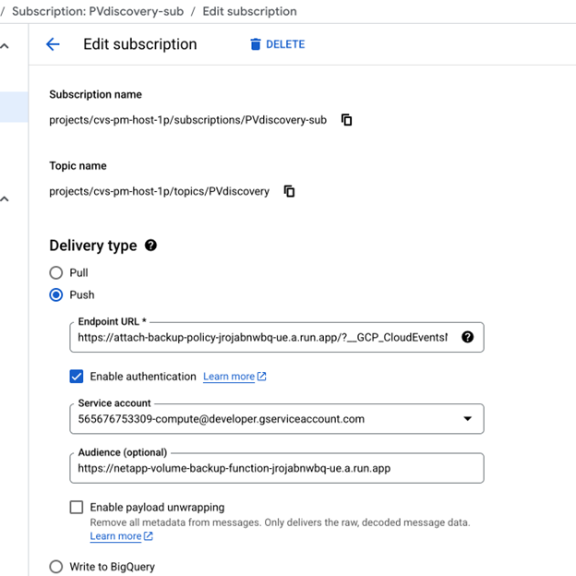Click into the Audience (optional) field

click(275, 468)
